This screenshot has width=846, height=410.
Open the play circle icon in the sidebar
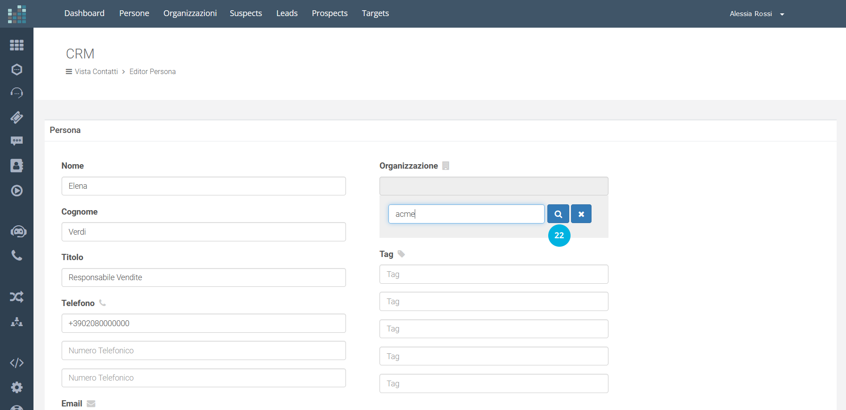click(17, 191)
